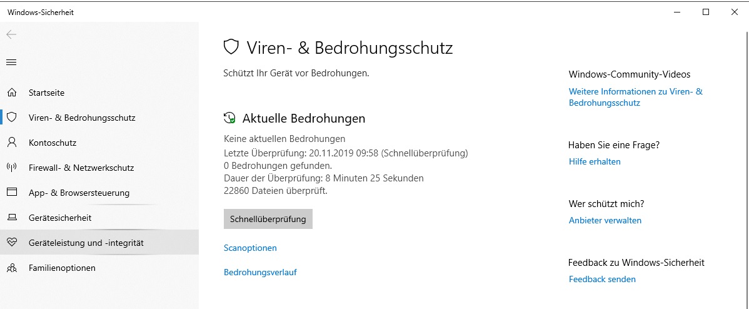
Task: Maximize the Windows-Sicherheit window
Action: [x=705, y=13]
